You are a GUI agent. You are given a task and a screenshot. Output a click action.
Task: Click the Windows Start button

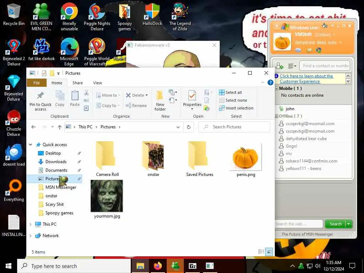pos(9,266)
